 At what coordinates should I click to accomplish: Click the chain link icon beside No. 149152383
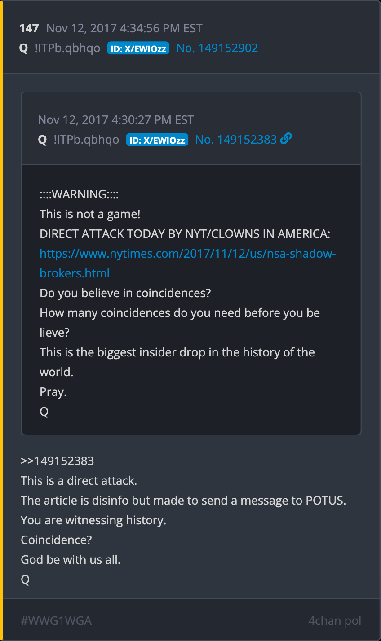pos(286,139)
